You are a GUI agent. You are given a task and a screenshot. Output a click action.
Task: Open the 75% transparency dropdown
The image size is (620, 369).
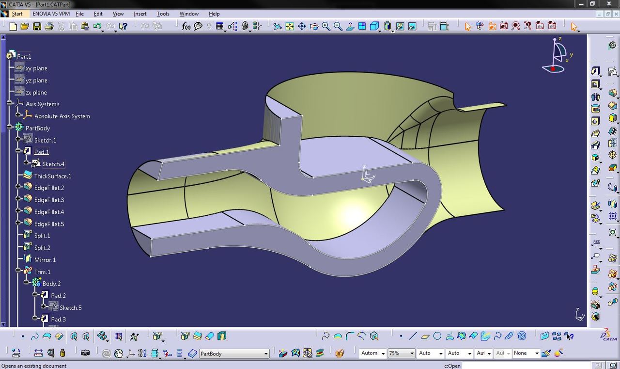(x=412, y=353)
